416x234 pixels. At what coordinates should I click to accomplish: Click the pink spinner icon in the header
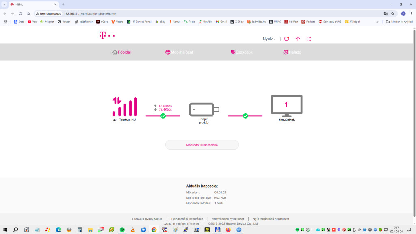pyautogui.click(x=309, y=39)
